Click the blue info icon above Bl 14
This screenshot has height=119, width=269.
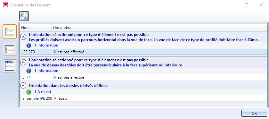point(29,71)
